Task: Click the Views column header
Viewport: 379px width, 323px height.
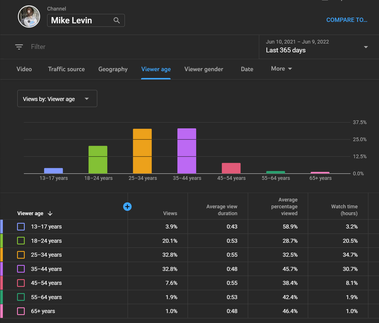Action: pyautogui.click(x=170, y=213)
